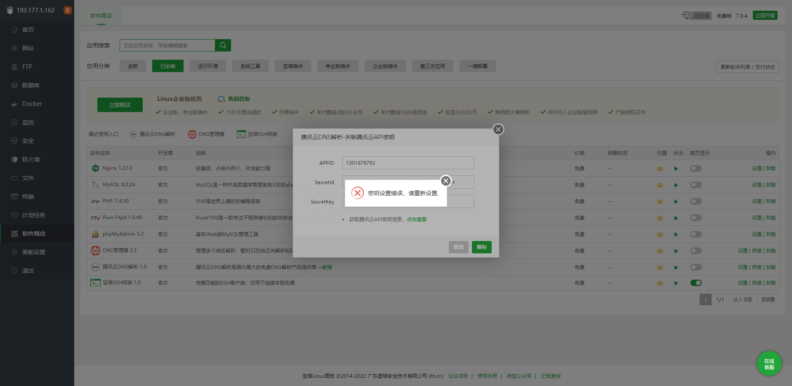The height and width of the screenshot is (386, 792).
Task: Select the 系统工具 category tab
Action: point(250,66)
